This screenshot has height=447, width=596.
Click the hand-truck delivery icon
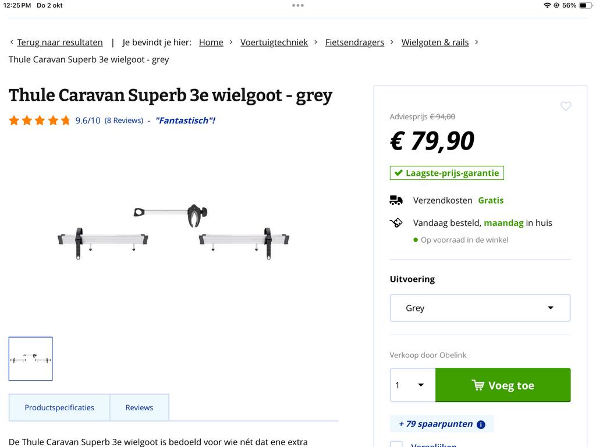[397, 222]
